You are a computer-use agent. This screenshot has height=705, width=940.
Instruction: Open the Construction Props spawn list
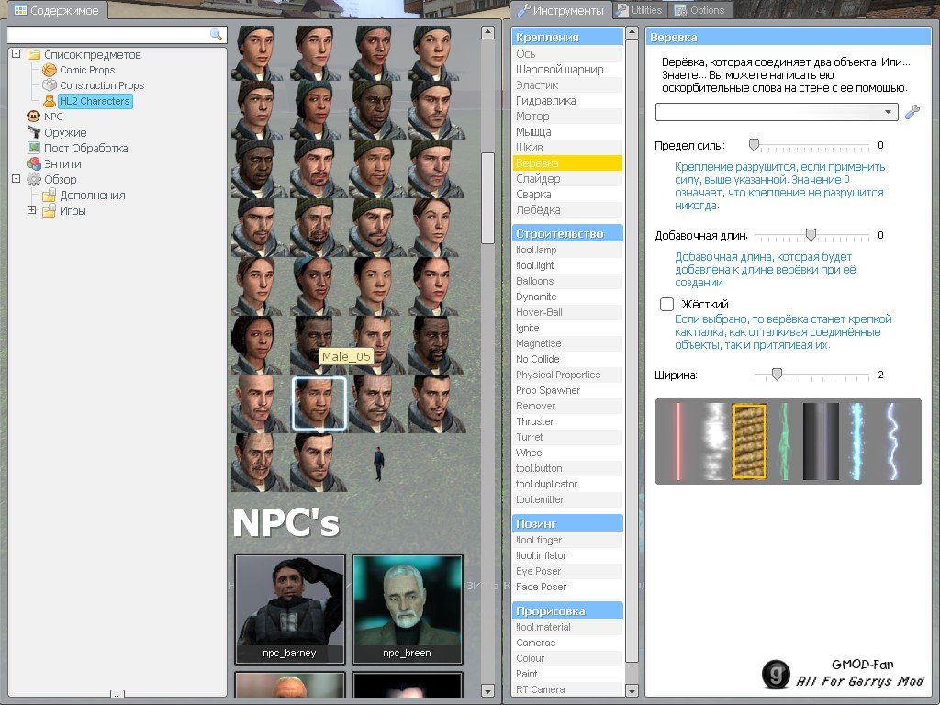(102, 85)
